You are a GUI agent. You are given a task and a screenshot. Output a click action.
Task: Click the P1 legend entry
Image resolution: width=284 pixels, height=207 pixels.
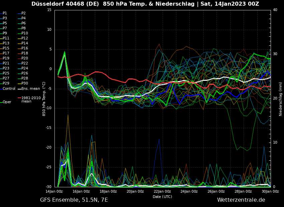click(x=5, y=13)
